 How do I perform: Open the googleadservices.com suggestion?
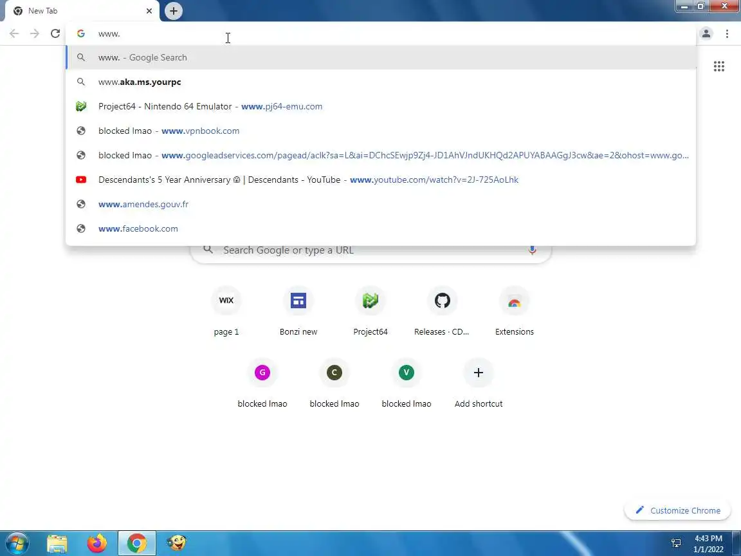[x=380, y=155]
